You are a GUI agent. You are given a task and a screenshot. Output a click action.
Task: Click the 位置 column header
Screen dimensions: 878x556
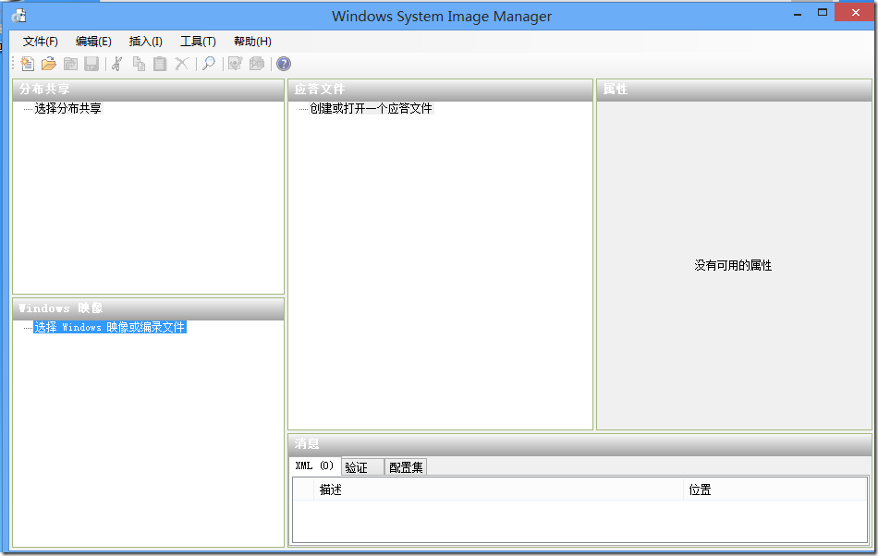tap(775, 490)
